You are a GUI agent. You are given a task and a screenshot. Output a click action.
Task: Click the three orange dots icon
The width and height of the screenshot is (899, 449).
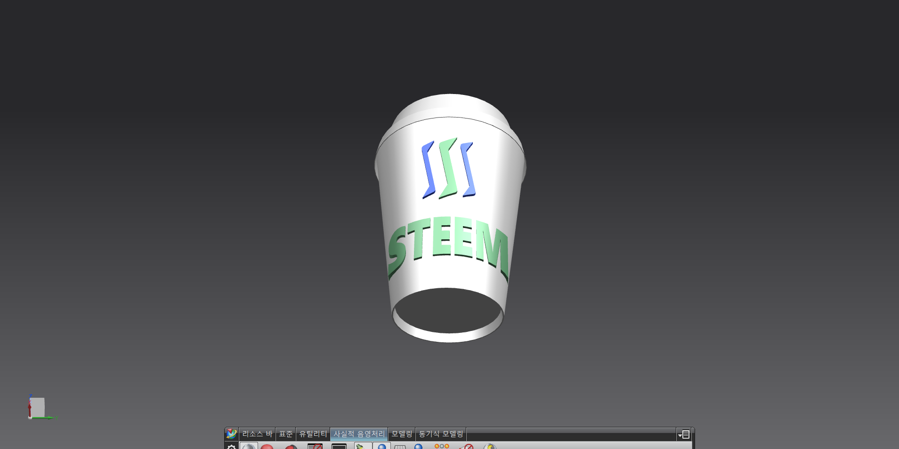point(442,446)
